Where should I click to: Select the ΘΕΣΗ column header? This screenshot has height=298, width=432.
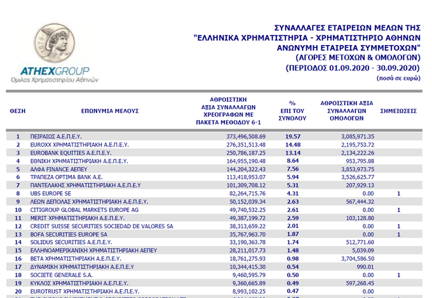point(18,111)
